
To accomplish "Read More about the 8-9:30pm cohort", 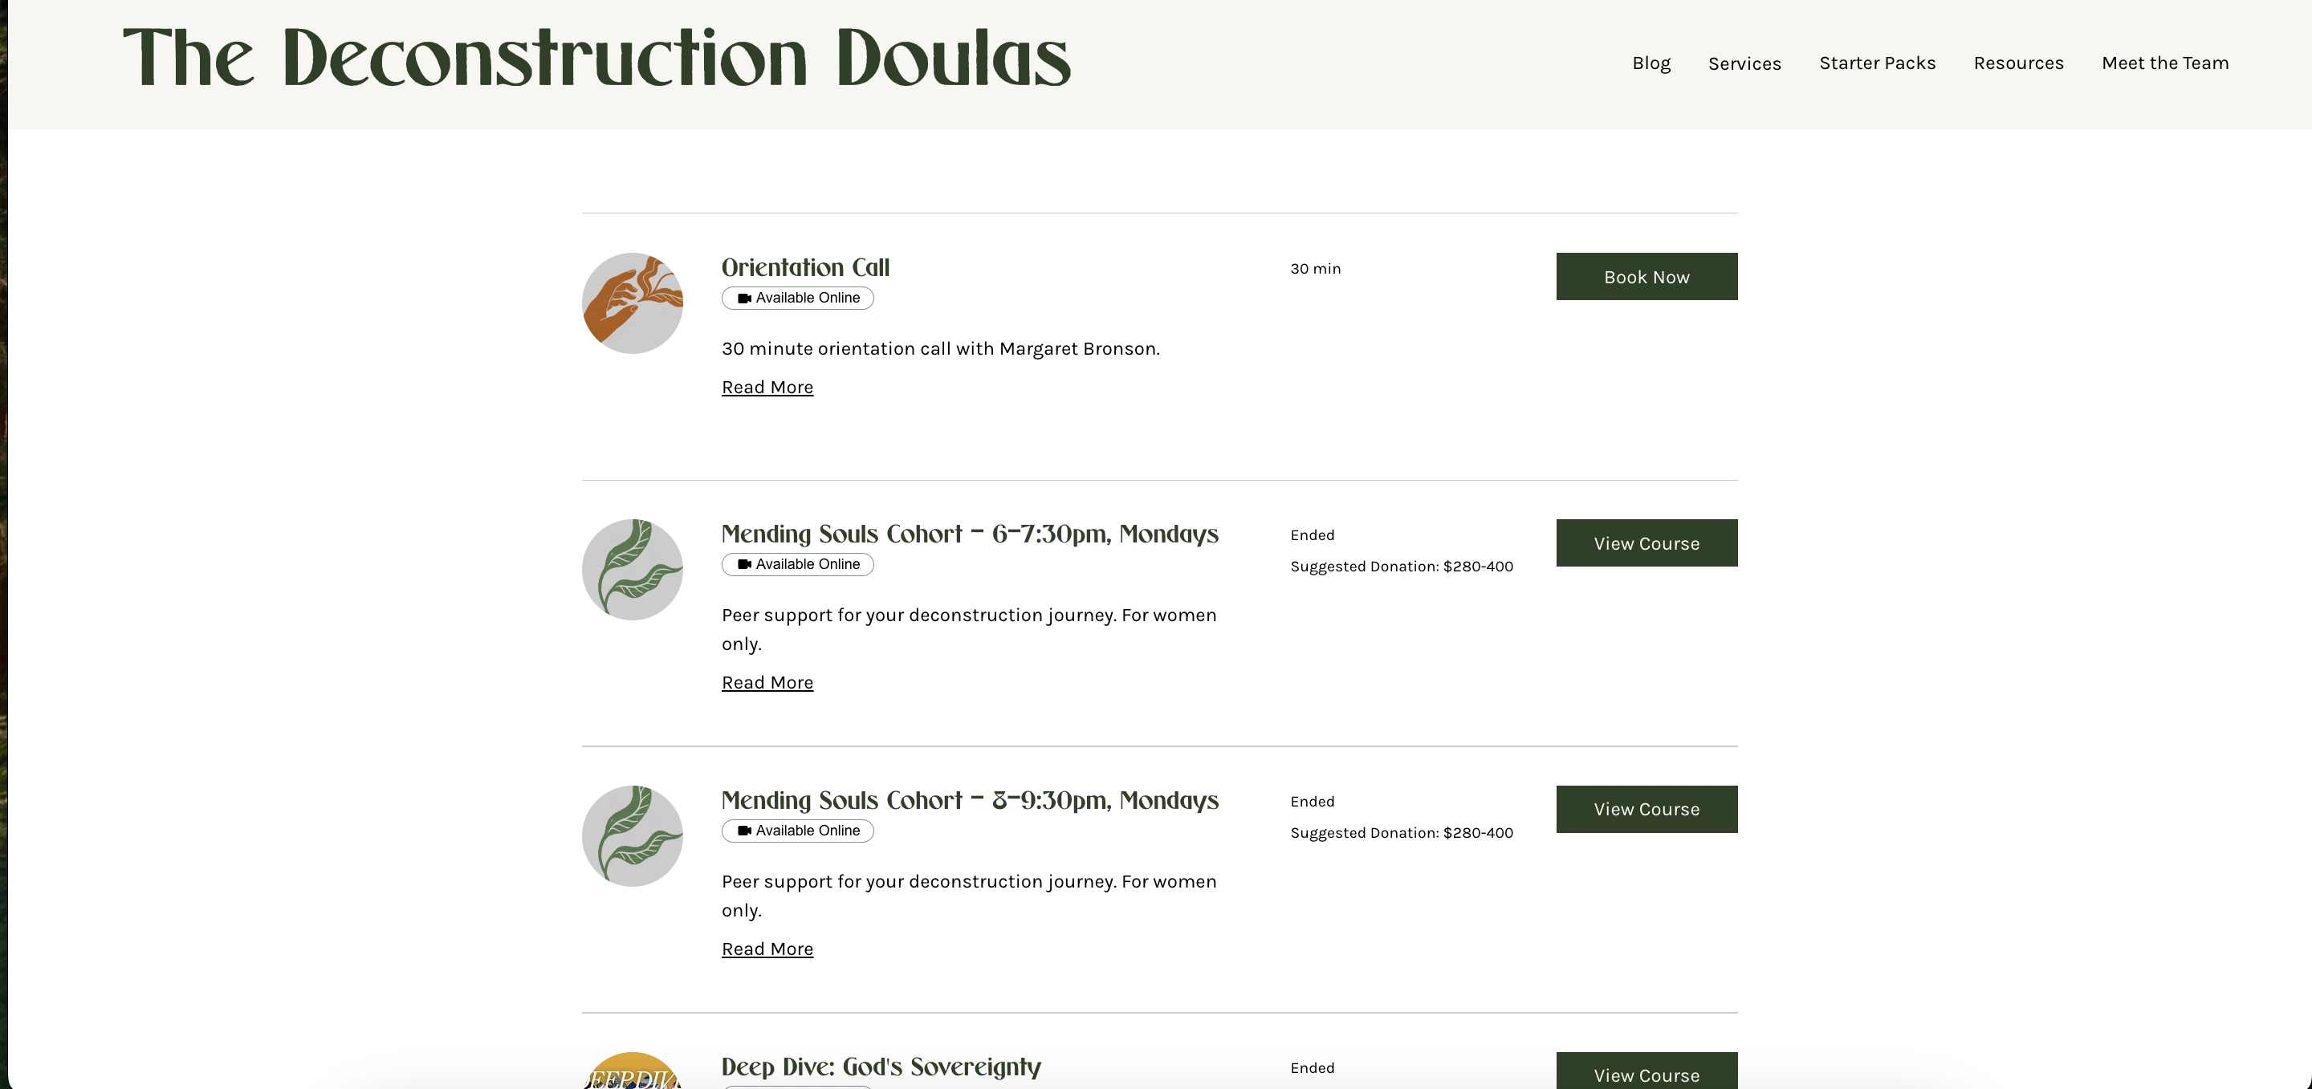I will pyautogui.click(x=767, y=949).
